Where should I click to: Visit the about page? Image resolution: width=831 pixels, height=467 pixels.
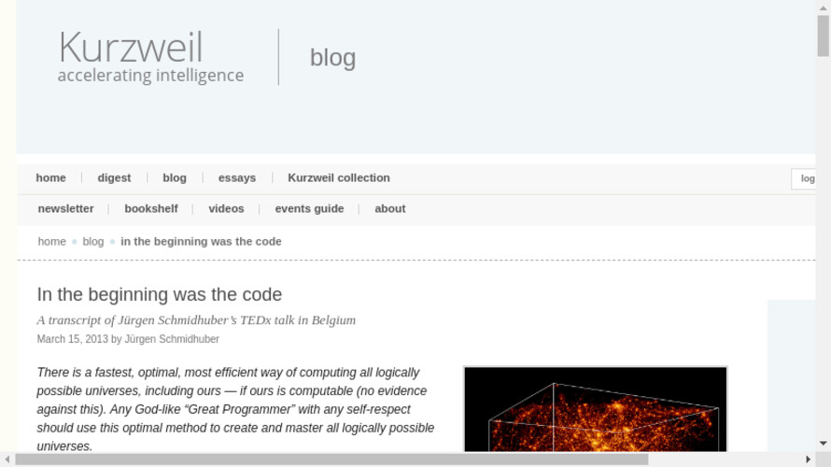[390, 208]
